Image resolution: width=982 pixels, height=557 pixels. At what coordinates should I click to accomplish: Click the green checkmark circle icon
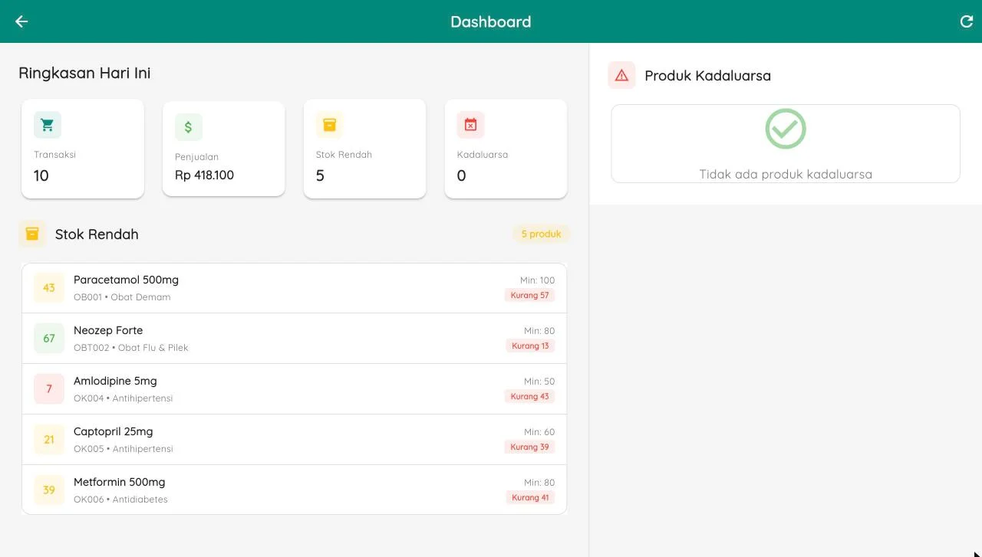click(786, 129)
